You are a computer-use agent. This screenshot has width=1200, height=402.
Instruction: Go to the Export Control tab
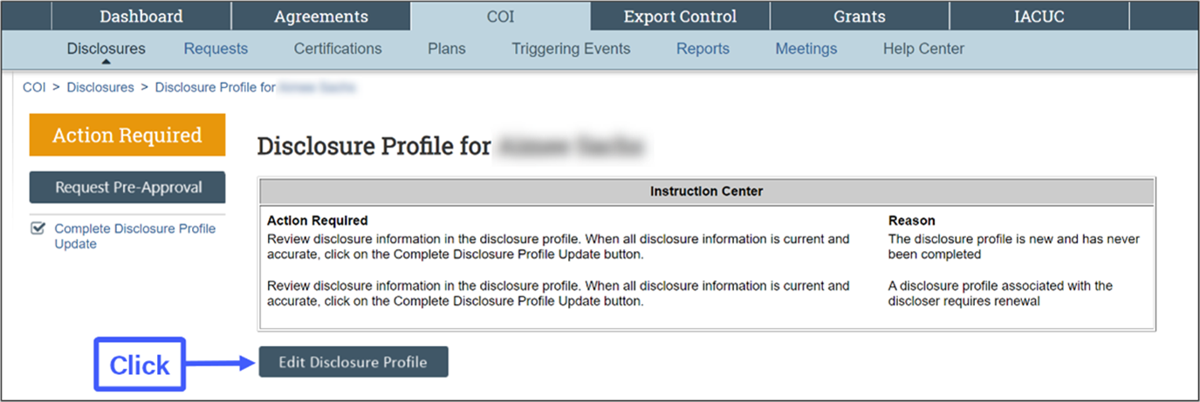[x=680, y=17]
